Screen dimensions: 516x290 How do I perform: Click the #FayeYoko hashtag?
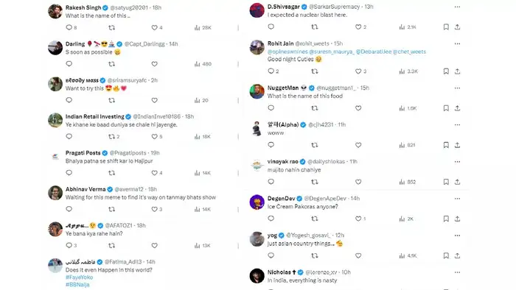click(79, 277)
